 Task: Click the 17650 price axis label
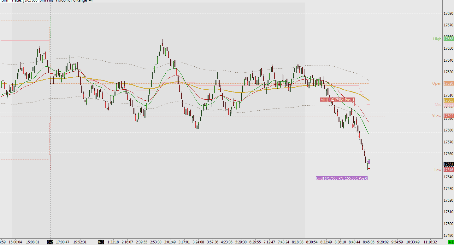[x=448, y=48]
